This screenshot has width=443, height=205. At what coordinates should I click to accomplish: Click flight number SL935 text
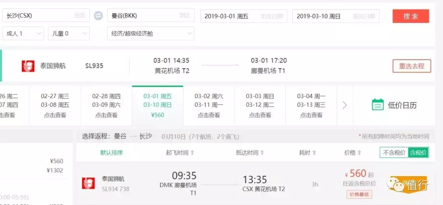[94, 66]
